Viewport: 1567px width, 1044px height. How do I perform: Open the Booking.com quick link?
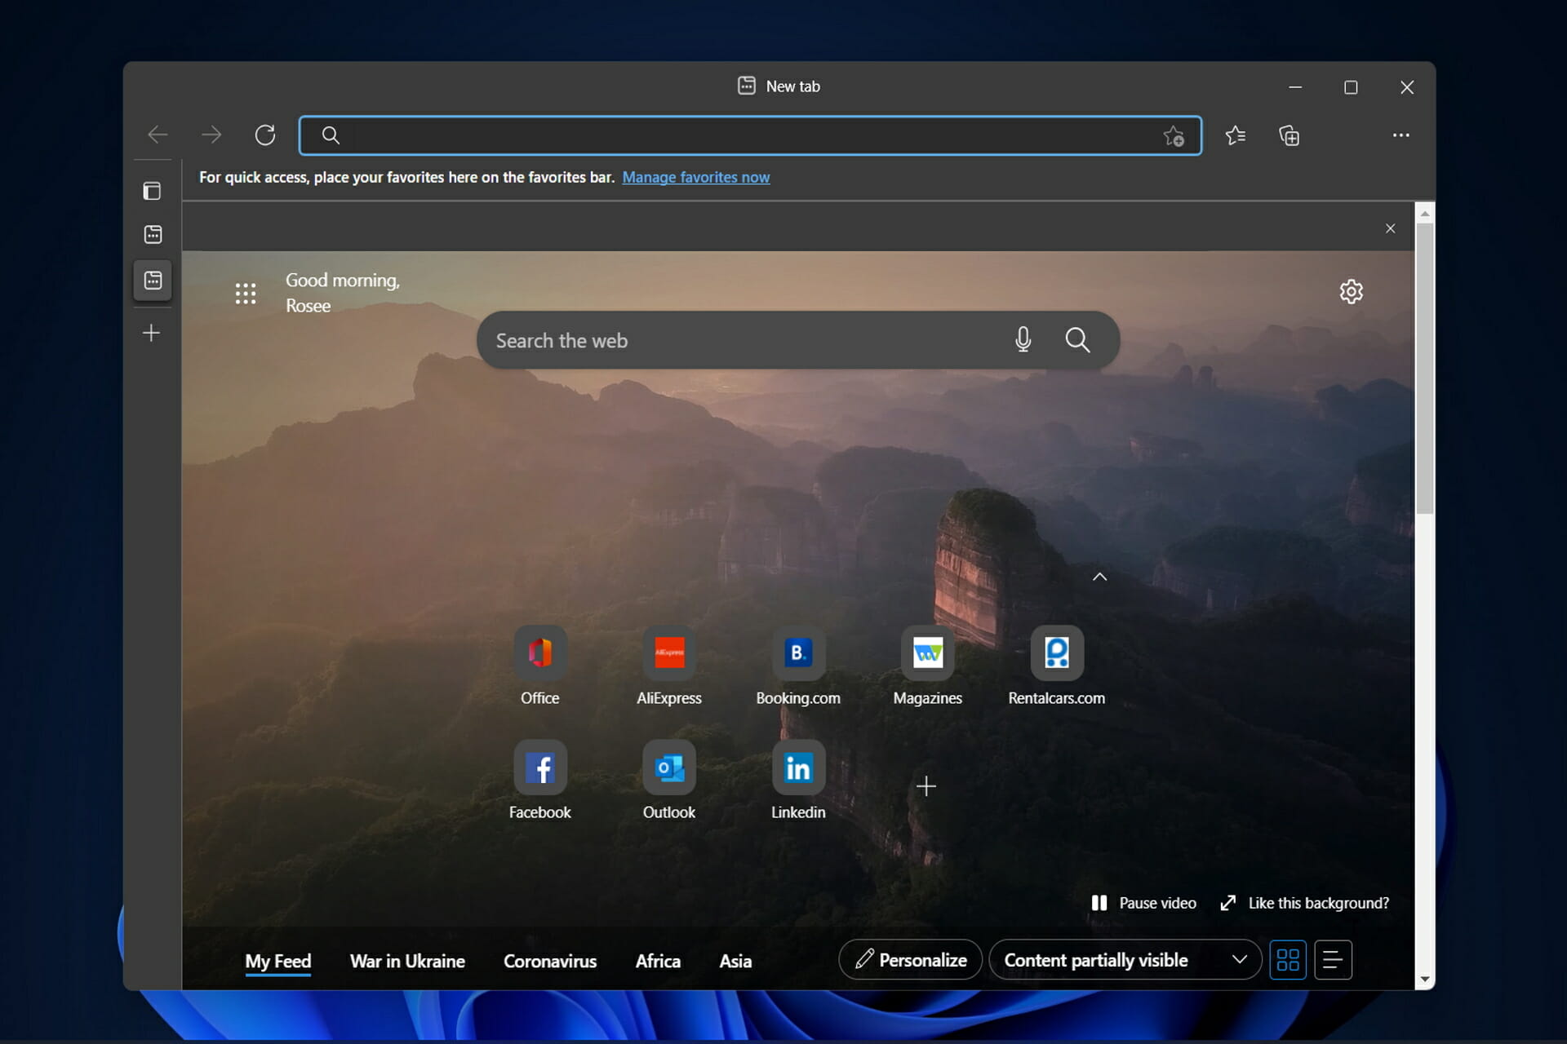point(798,666)
